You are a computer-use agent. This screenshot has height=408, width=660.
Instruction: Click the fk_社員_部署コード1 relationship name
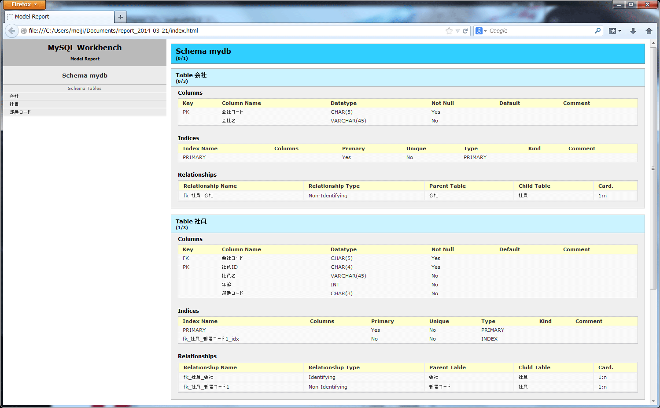pyautogui.click(x=206, y=387)
